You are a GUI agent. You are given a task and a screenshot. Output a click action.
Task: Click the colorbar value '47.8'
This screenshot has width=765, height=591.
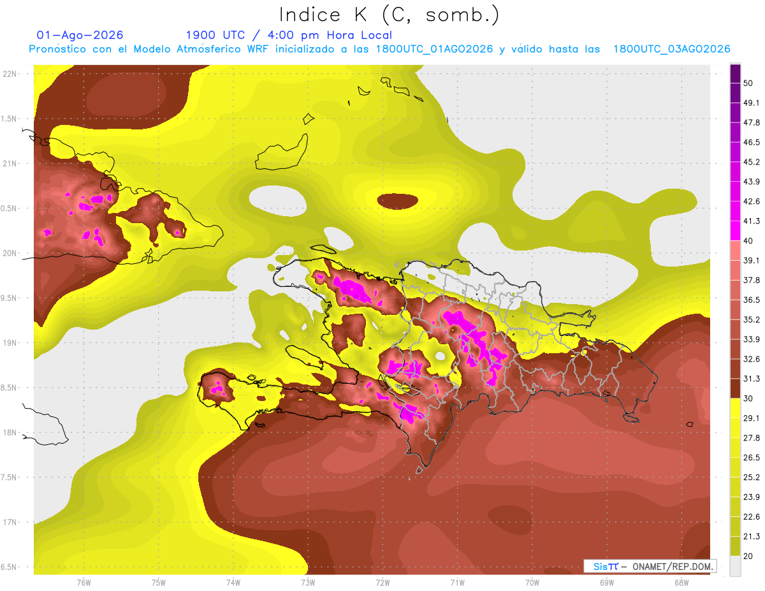(x=752, y=122)
